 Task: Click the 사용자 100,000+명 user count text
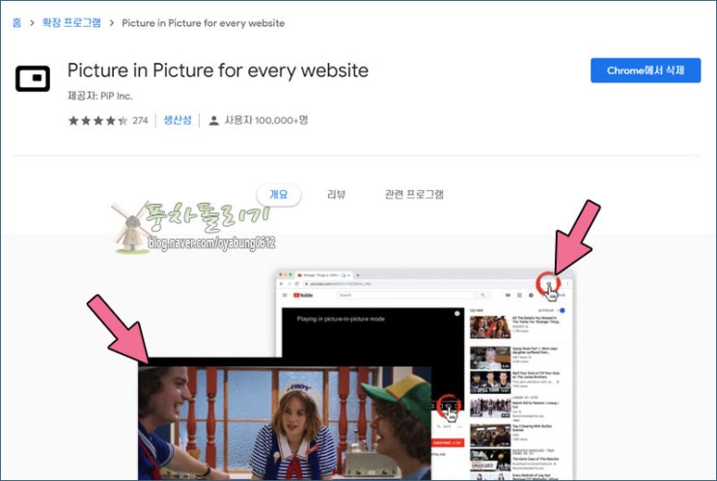[266, 121]
